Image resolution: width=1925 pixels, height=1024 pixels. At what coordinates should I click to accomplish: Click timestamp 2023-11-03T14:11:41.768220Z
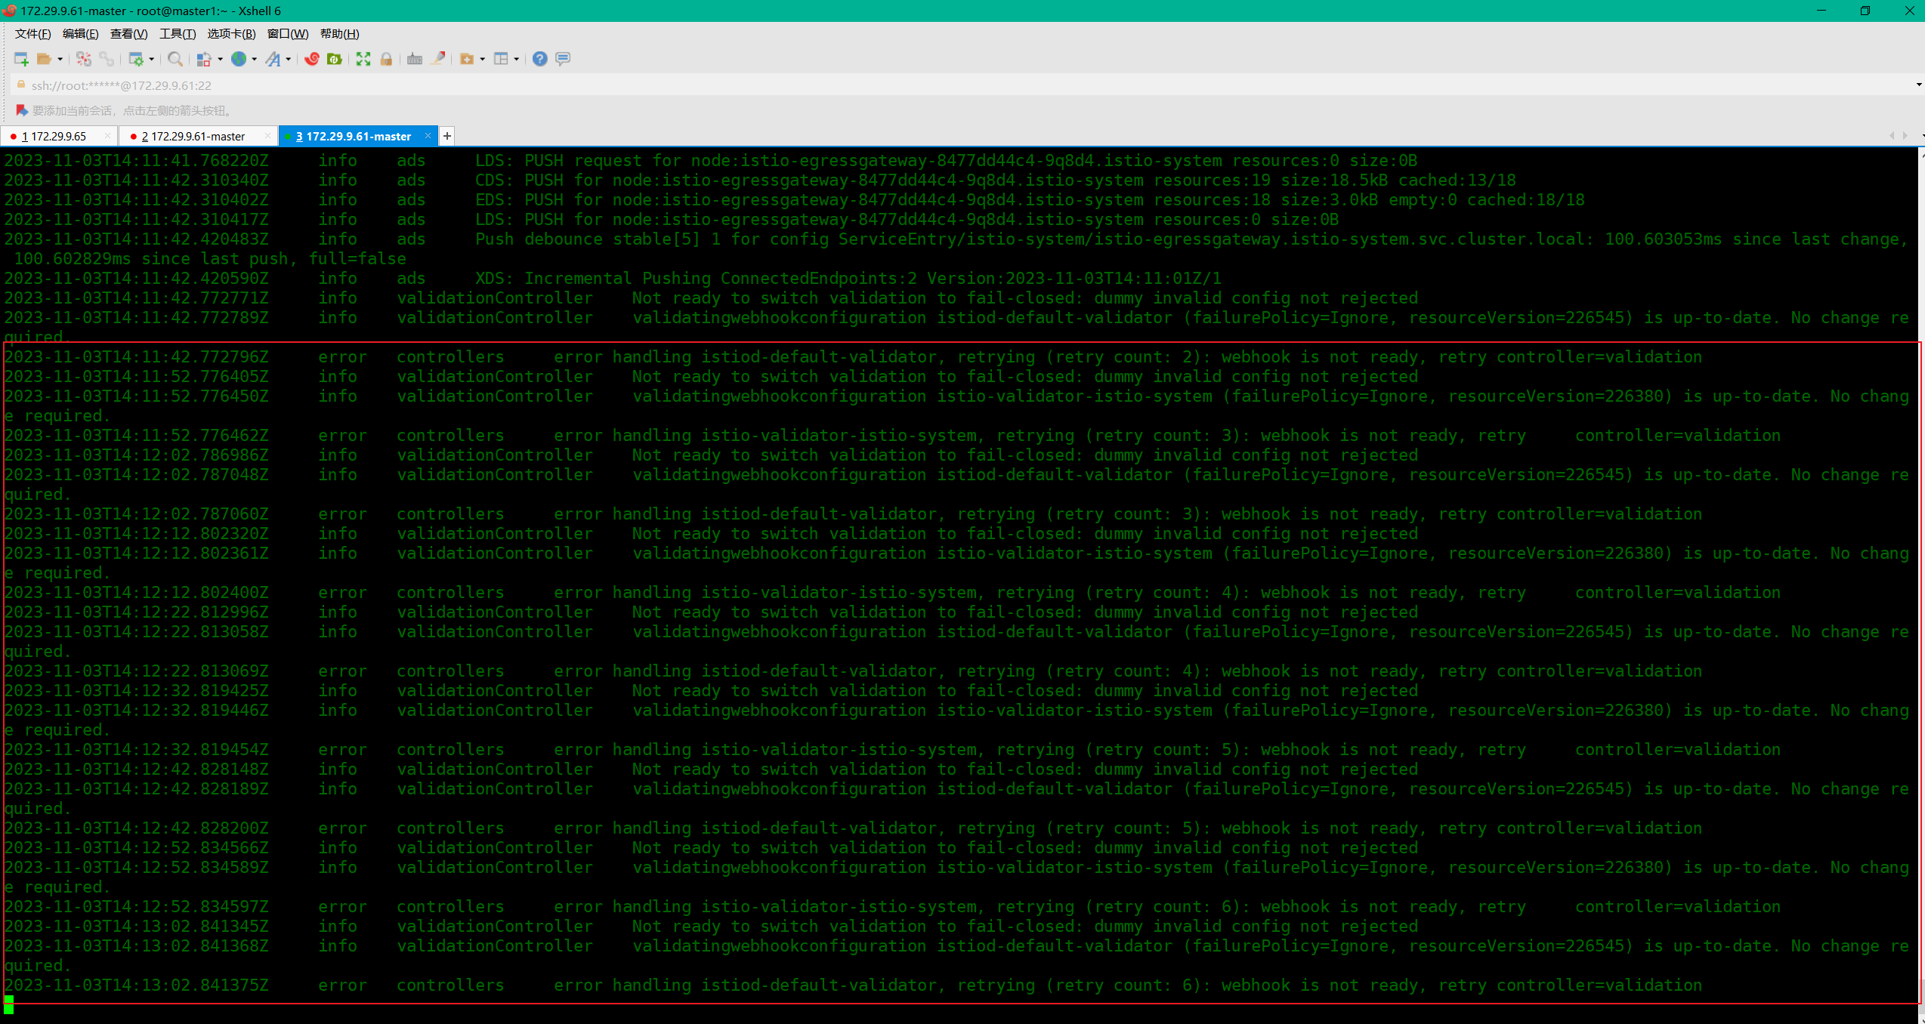pos(137,161)
